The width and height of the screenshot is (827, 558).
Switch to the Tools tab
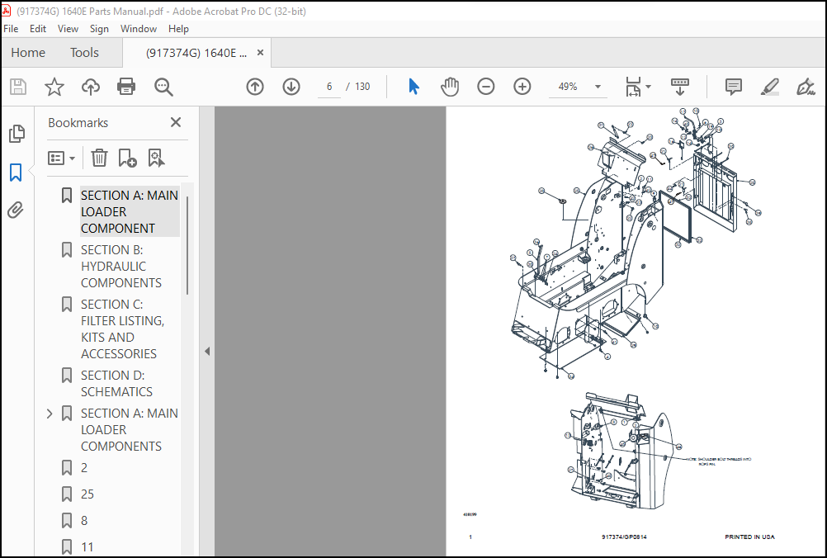click(84, 53)
